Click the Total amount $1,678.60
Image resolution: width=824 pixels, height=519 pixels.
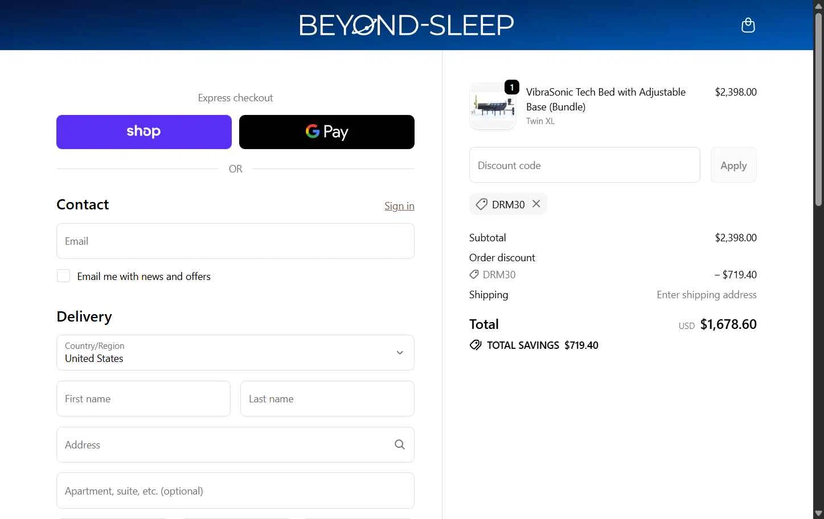click(x=728, y=324)
